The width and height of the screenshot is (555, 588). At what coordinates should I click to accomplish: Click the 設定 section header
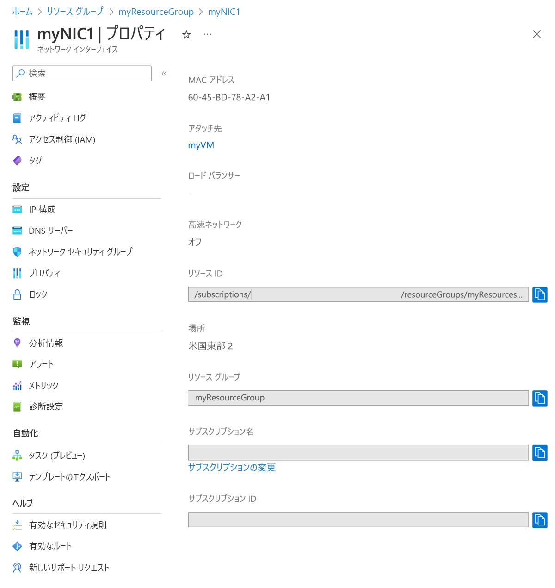pos(21,188)
